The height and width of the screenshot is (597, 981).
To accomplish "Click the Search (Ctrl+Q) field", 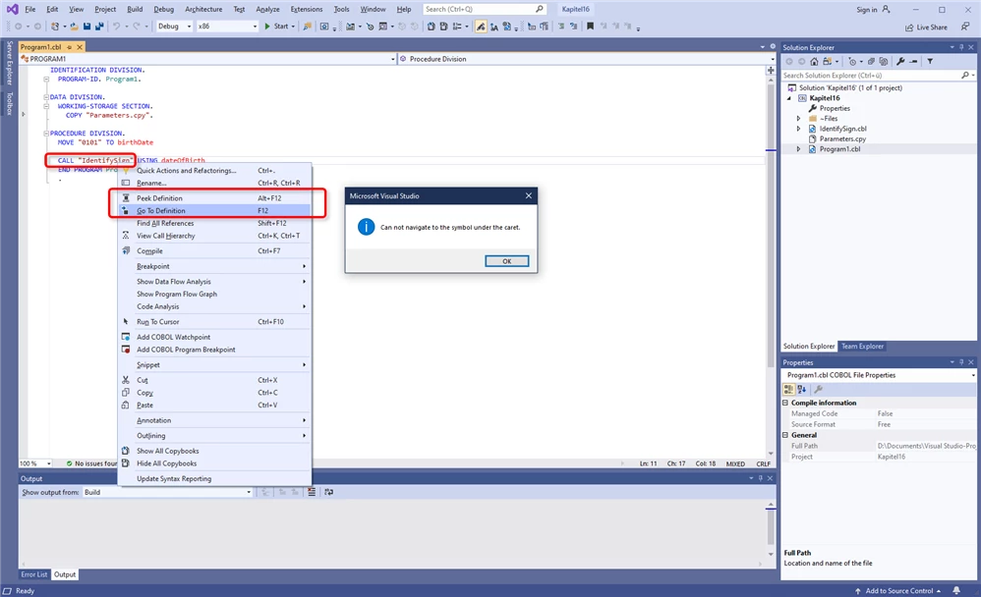I will click(485, 10).
